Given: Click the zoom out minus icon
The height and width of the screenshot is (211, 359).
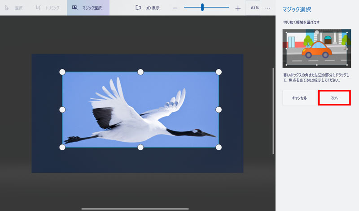Looking at the screenshot, I should [x=175, y=8].
